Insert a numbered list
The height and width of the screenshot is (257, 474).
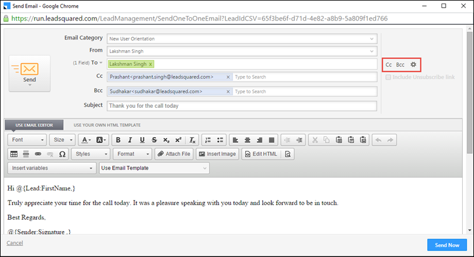click(x=208, y=140)
